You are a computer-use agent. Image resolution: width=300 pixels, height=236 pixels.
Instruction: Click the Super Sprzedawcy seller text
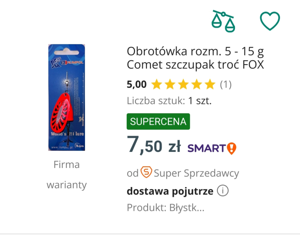point(196,173)
